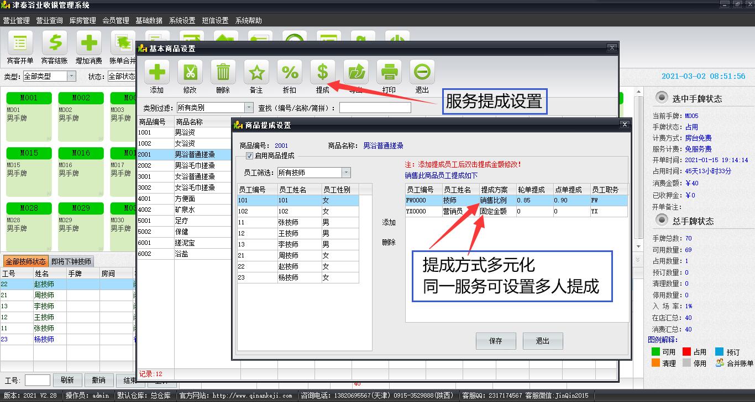Click the 打印 printer icon

click(x=389, y=73)
